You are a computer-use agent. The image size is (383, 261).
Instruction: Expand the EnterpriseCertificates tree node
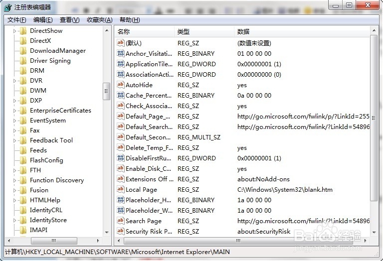click(x=14, y=111)
